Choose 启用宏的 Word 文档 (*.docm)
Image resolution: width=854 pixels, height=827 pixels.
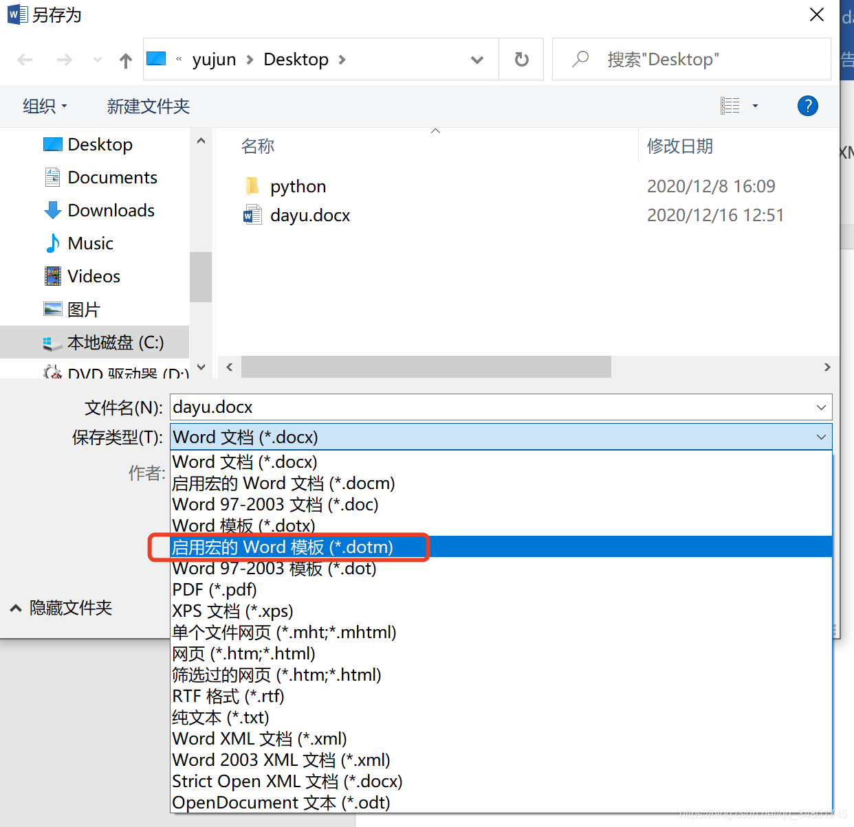501,483
